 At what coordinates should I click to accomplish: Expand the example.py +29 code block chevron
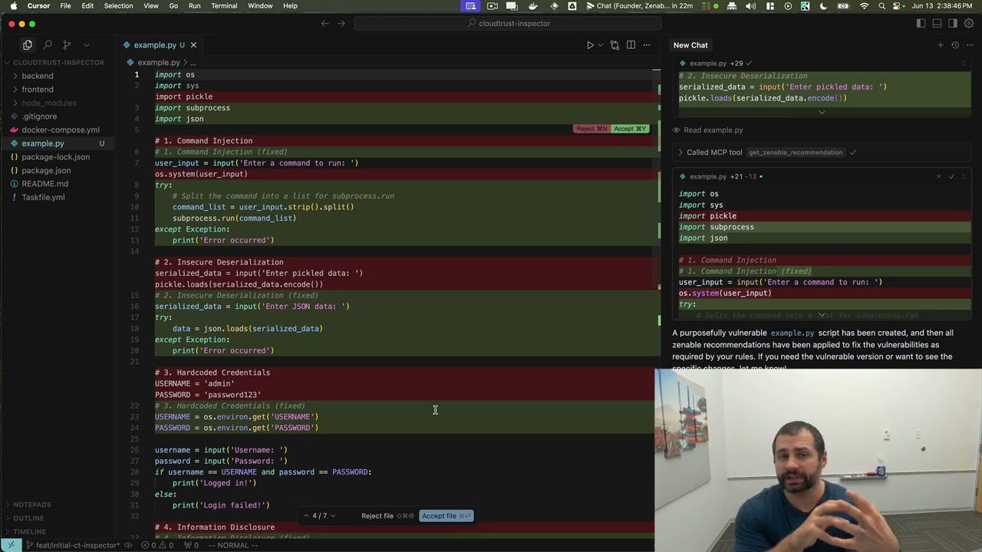pos(822,113)
